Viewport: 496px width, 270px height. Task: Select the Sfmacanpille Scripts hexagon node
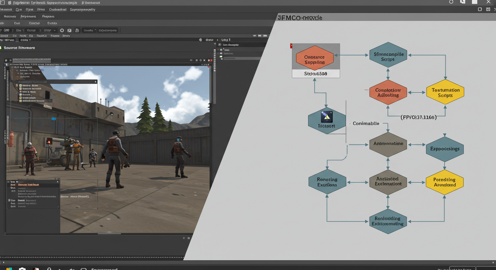coord(388,55)
